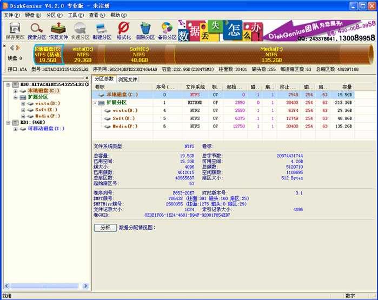Open the 恢复文件 file recovery tool
Viewport: 378px width, 300px height.
[x=58, y=30]
